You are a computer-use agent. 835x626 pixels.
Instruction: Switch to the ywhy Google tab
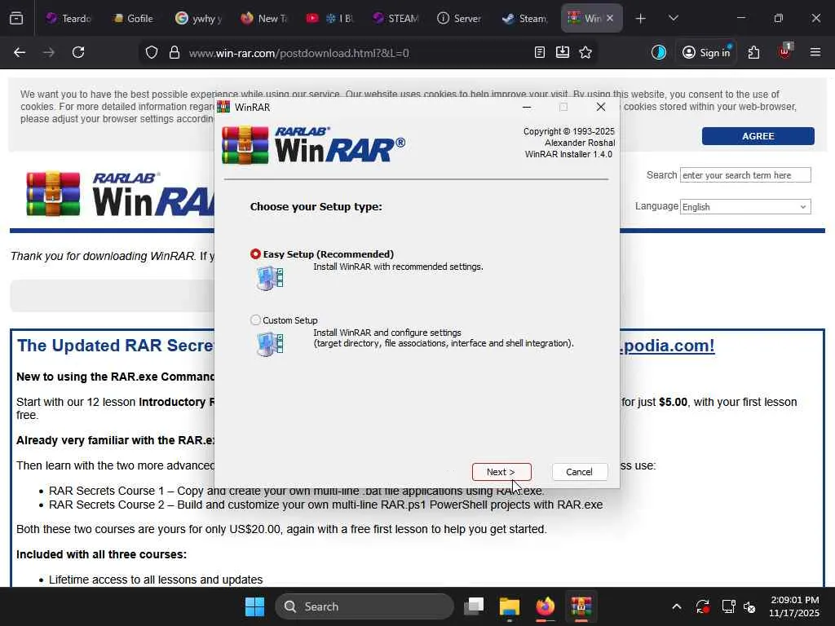pyautogui.click(x=198, y=19)
